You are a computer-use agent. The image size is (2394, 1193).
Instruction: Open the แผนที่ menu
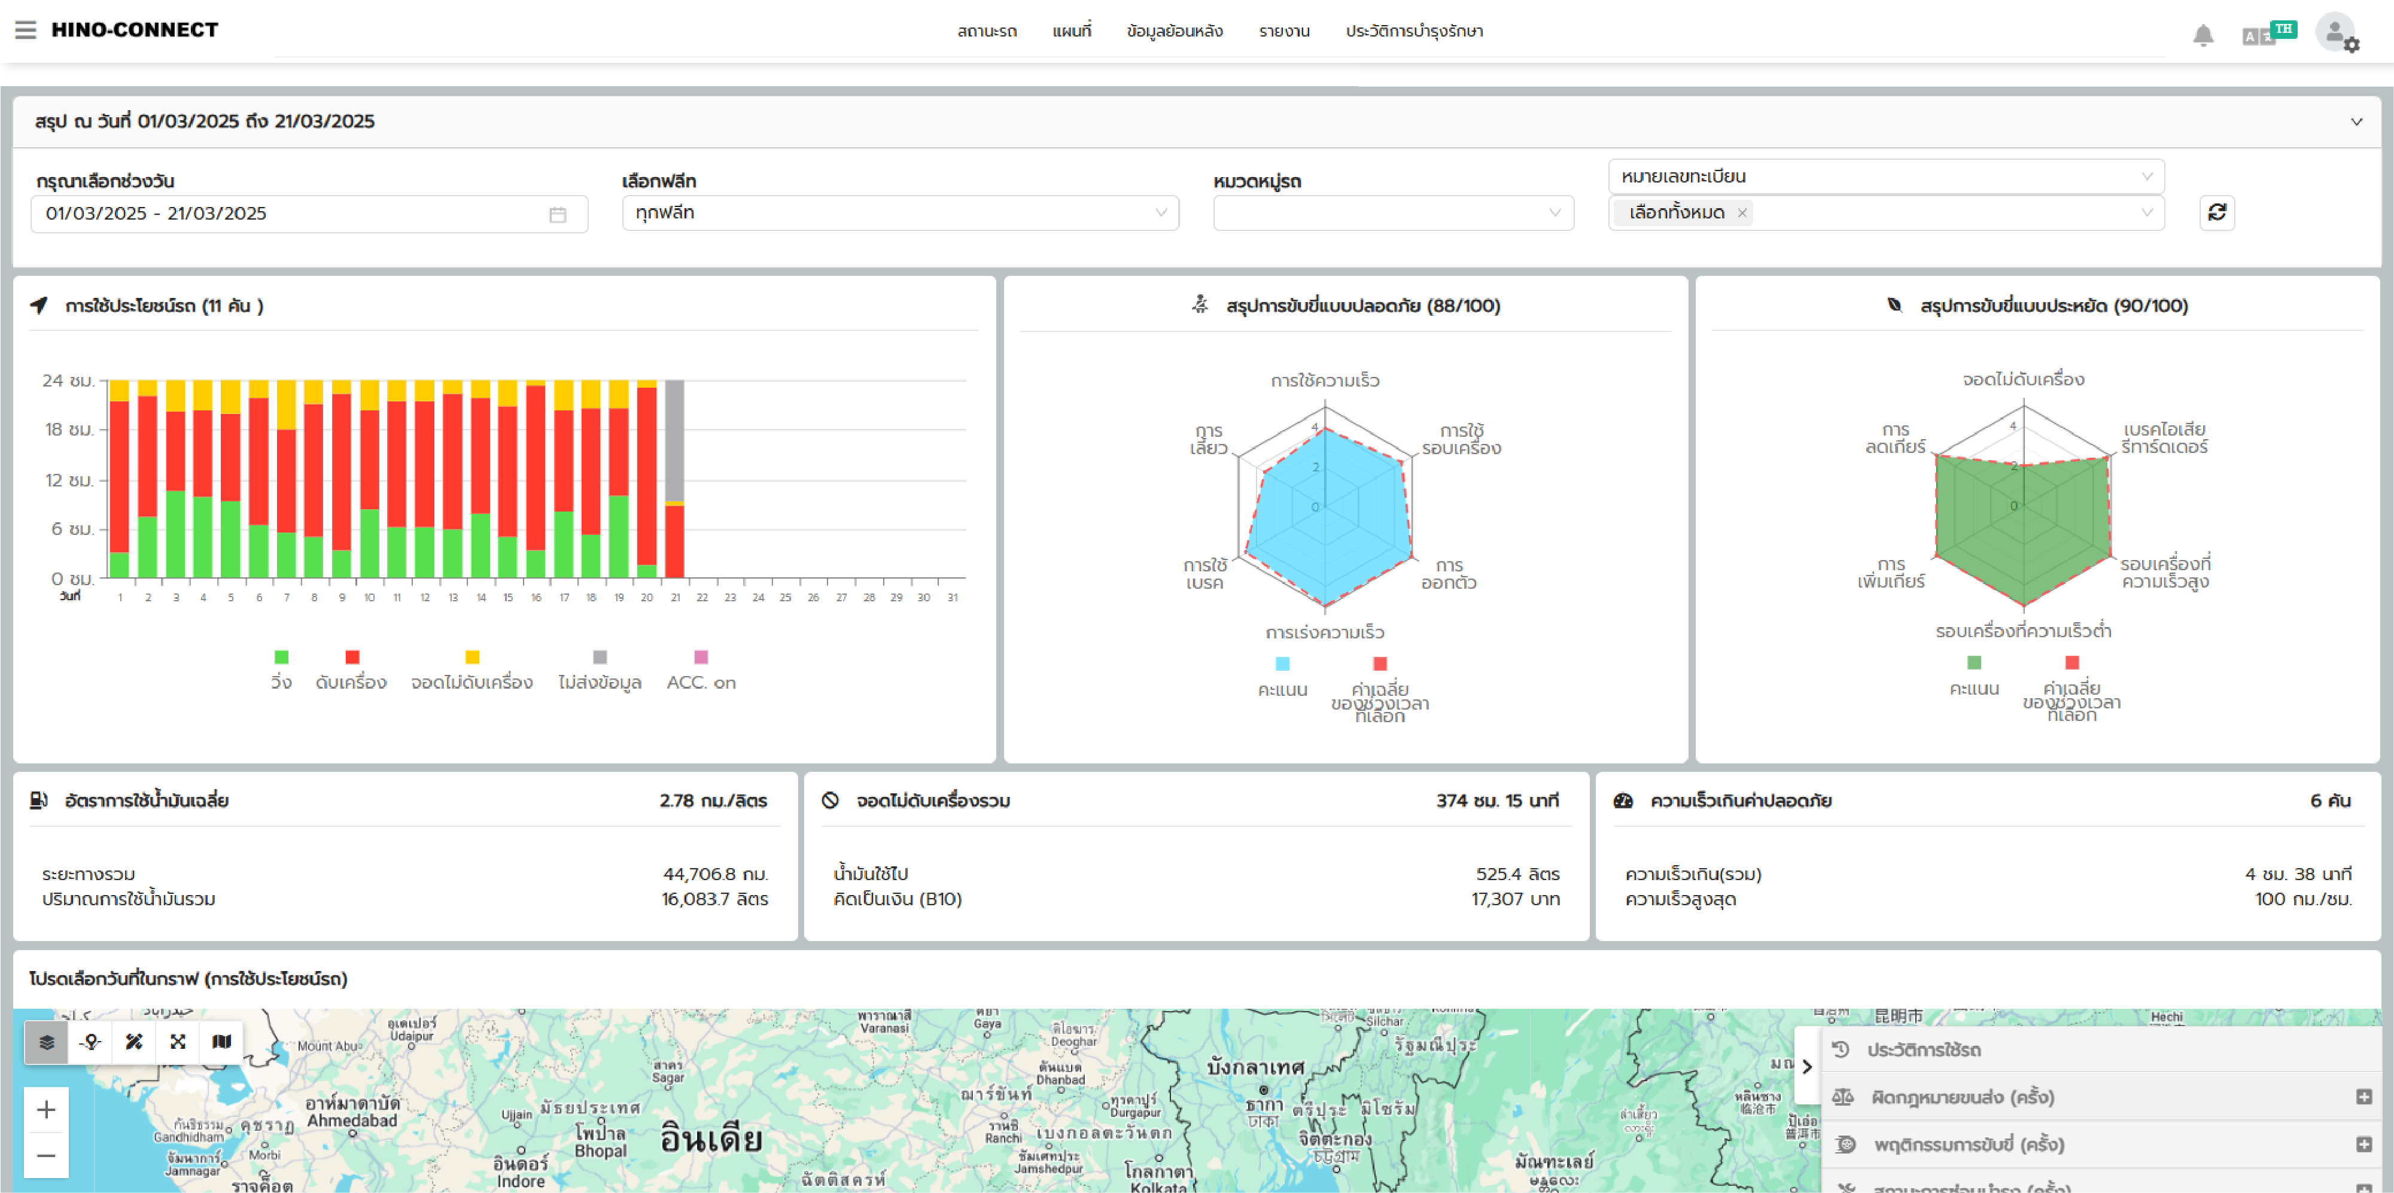1072,32
